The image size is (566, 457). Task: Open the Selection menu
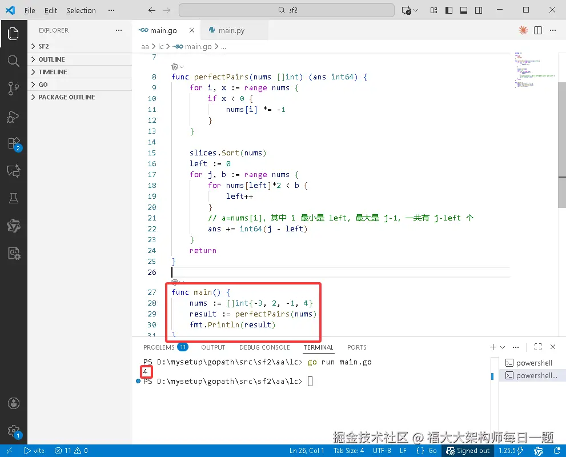pos(81,10)
